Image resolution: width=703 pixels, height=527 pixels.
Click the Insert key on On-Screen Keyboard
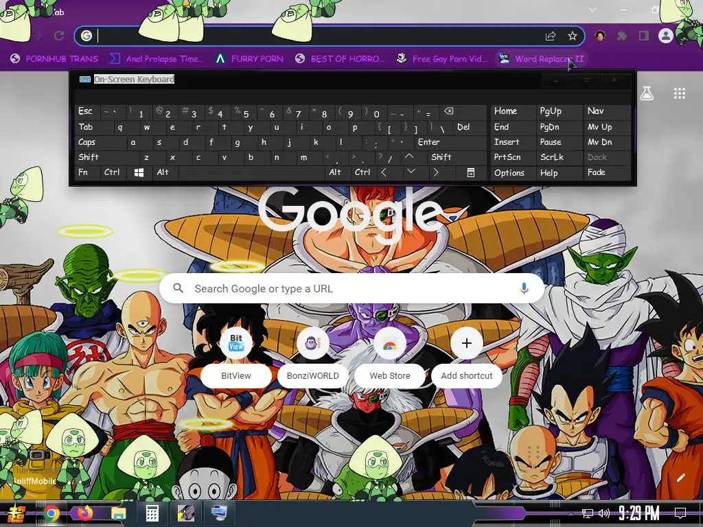coord(514,142)
